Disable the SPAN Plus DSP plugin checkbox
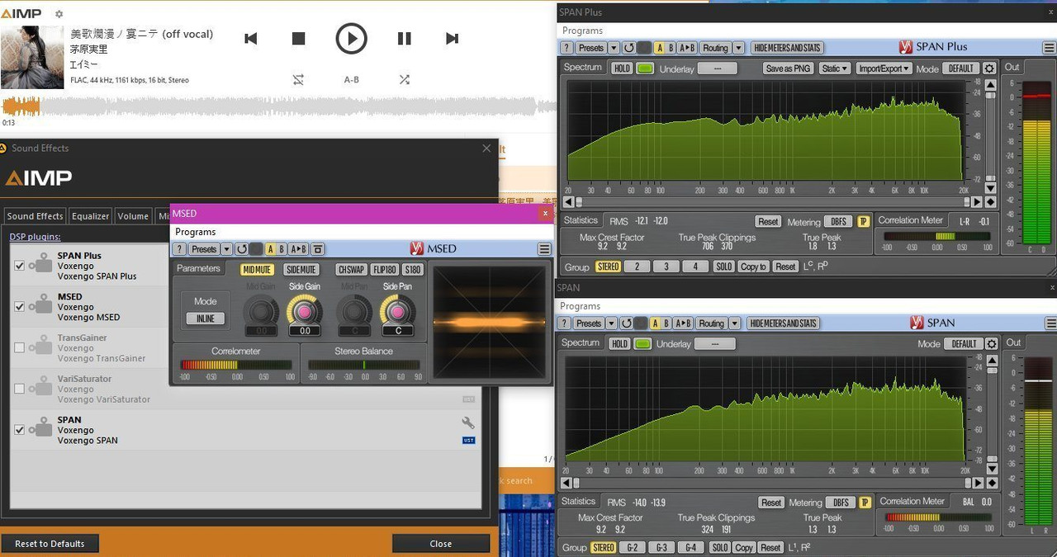1057x557 pixels. [x=20, y=266]
